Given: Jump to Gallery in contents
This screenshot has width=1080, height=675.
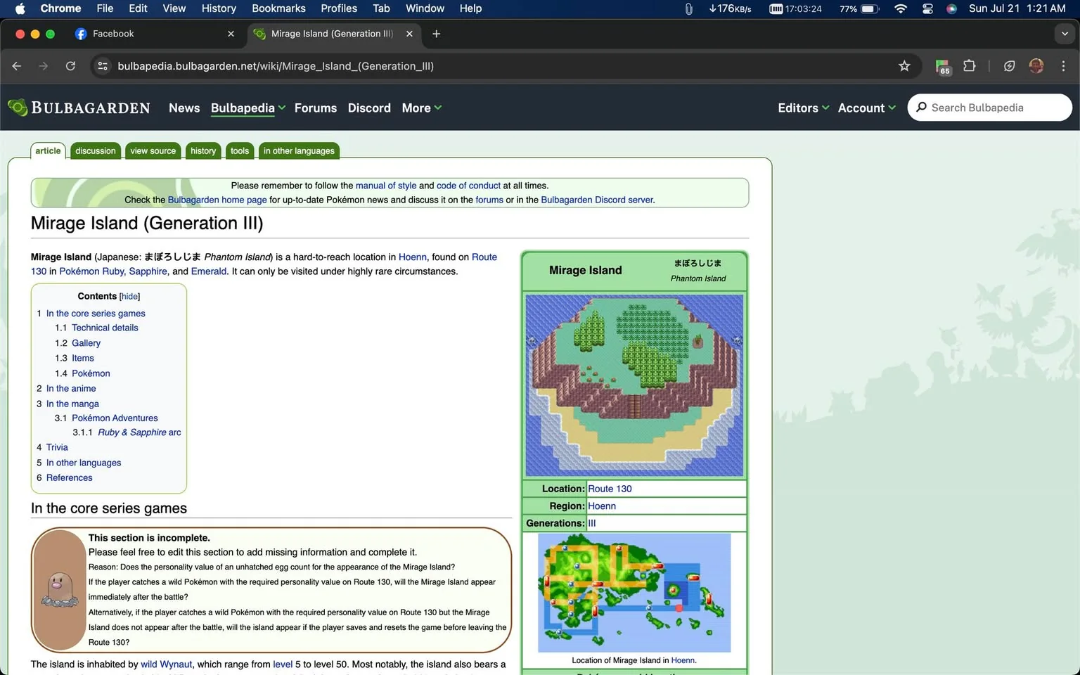Looking at the screenshot, I should [x=86, y=343].
